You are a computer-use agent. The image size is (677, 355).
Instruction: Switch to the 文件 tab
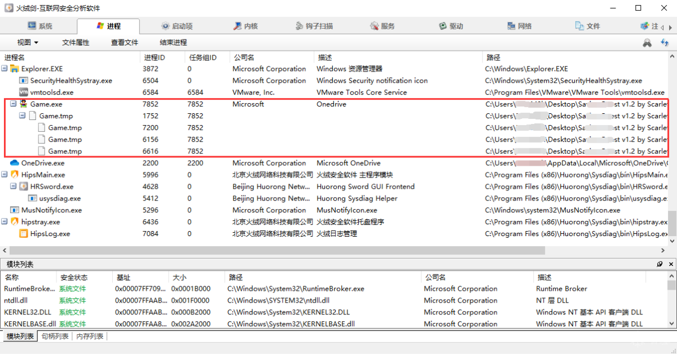click(x=587, y=26)
